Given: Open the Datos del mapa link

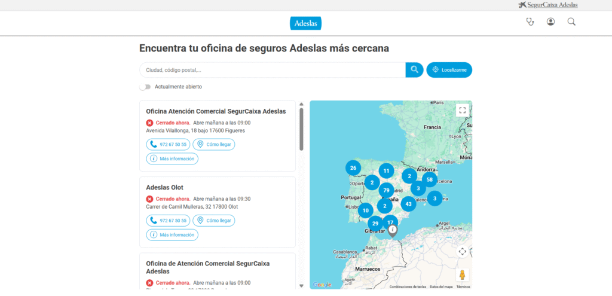Looking at the screenshot, I should [442, 286].
